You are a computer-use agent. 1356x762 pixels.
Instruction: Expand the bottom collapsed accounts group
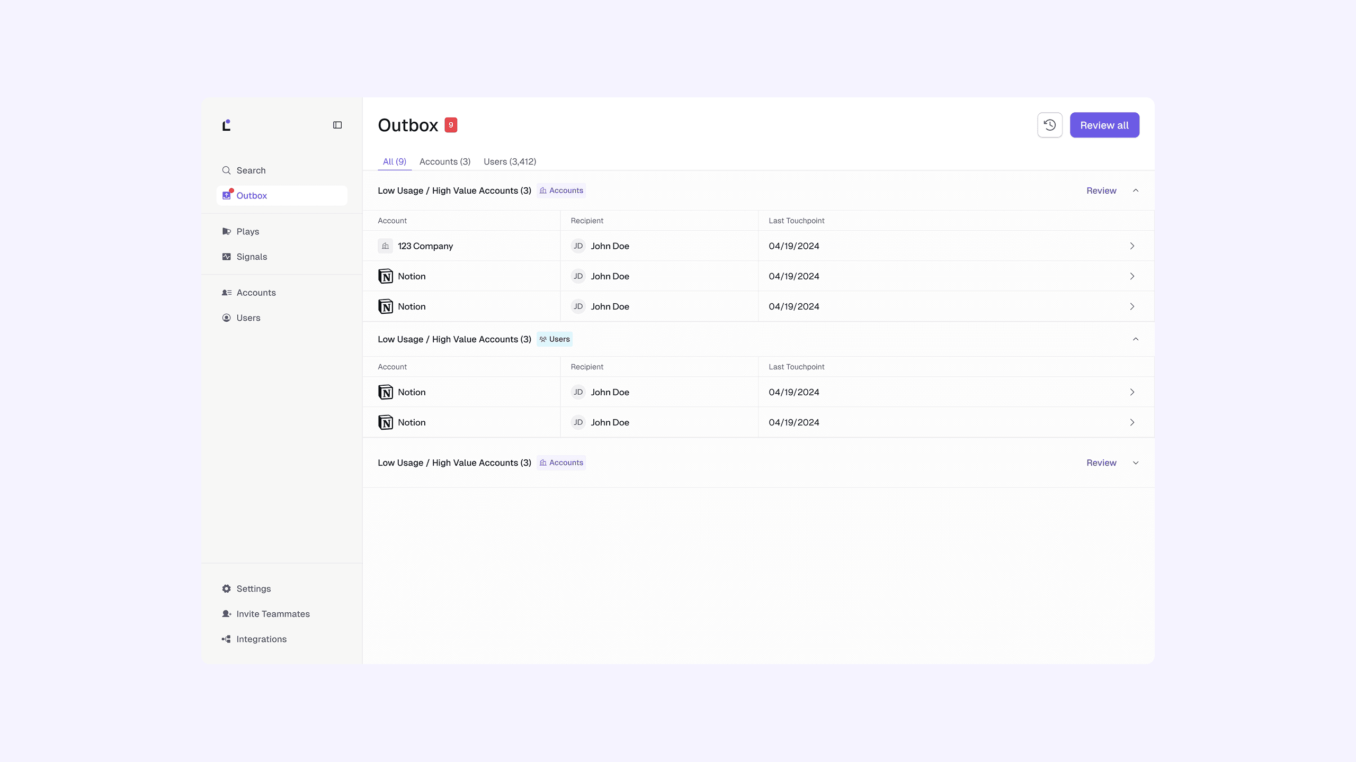[x=1135, y=462]
